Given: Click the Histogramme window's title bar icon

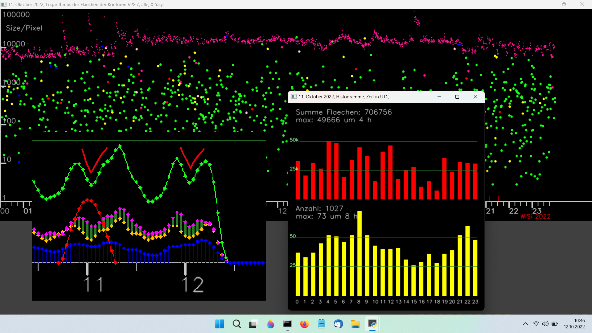Looking at the screenshot, I should click(x=294, y=97).
